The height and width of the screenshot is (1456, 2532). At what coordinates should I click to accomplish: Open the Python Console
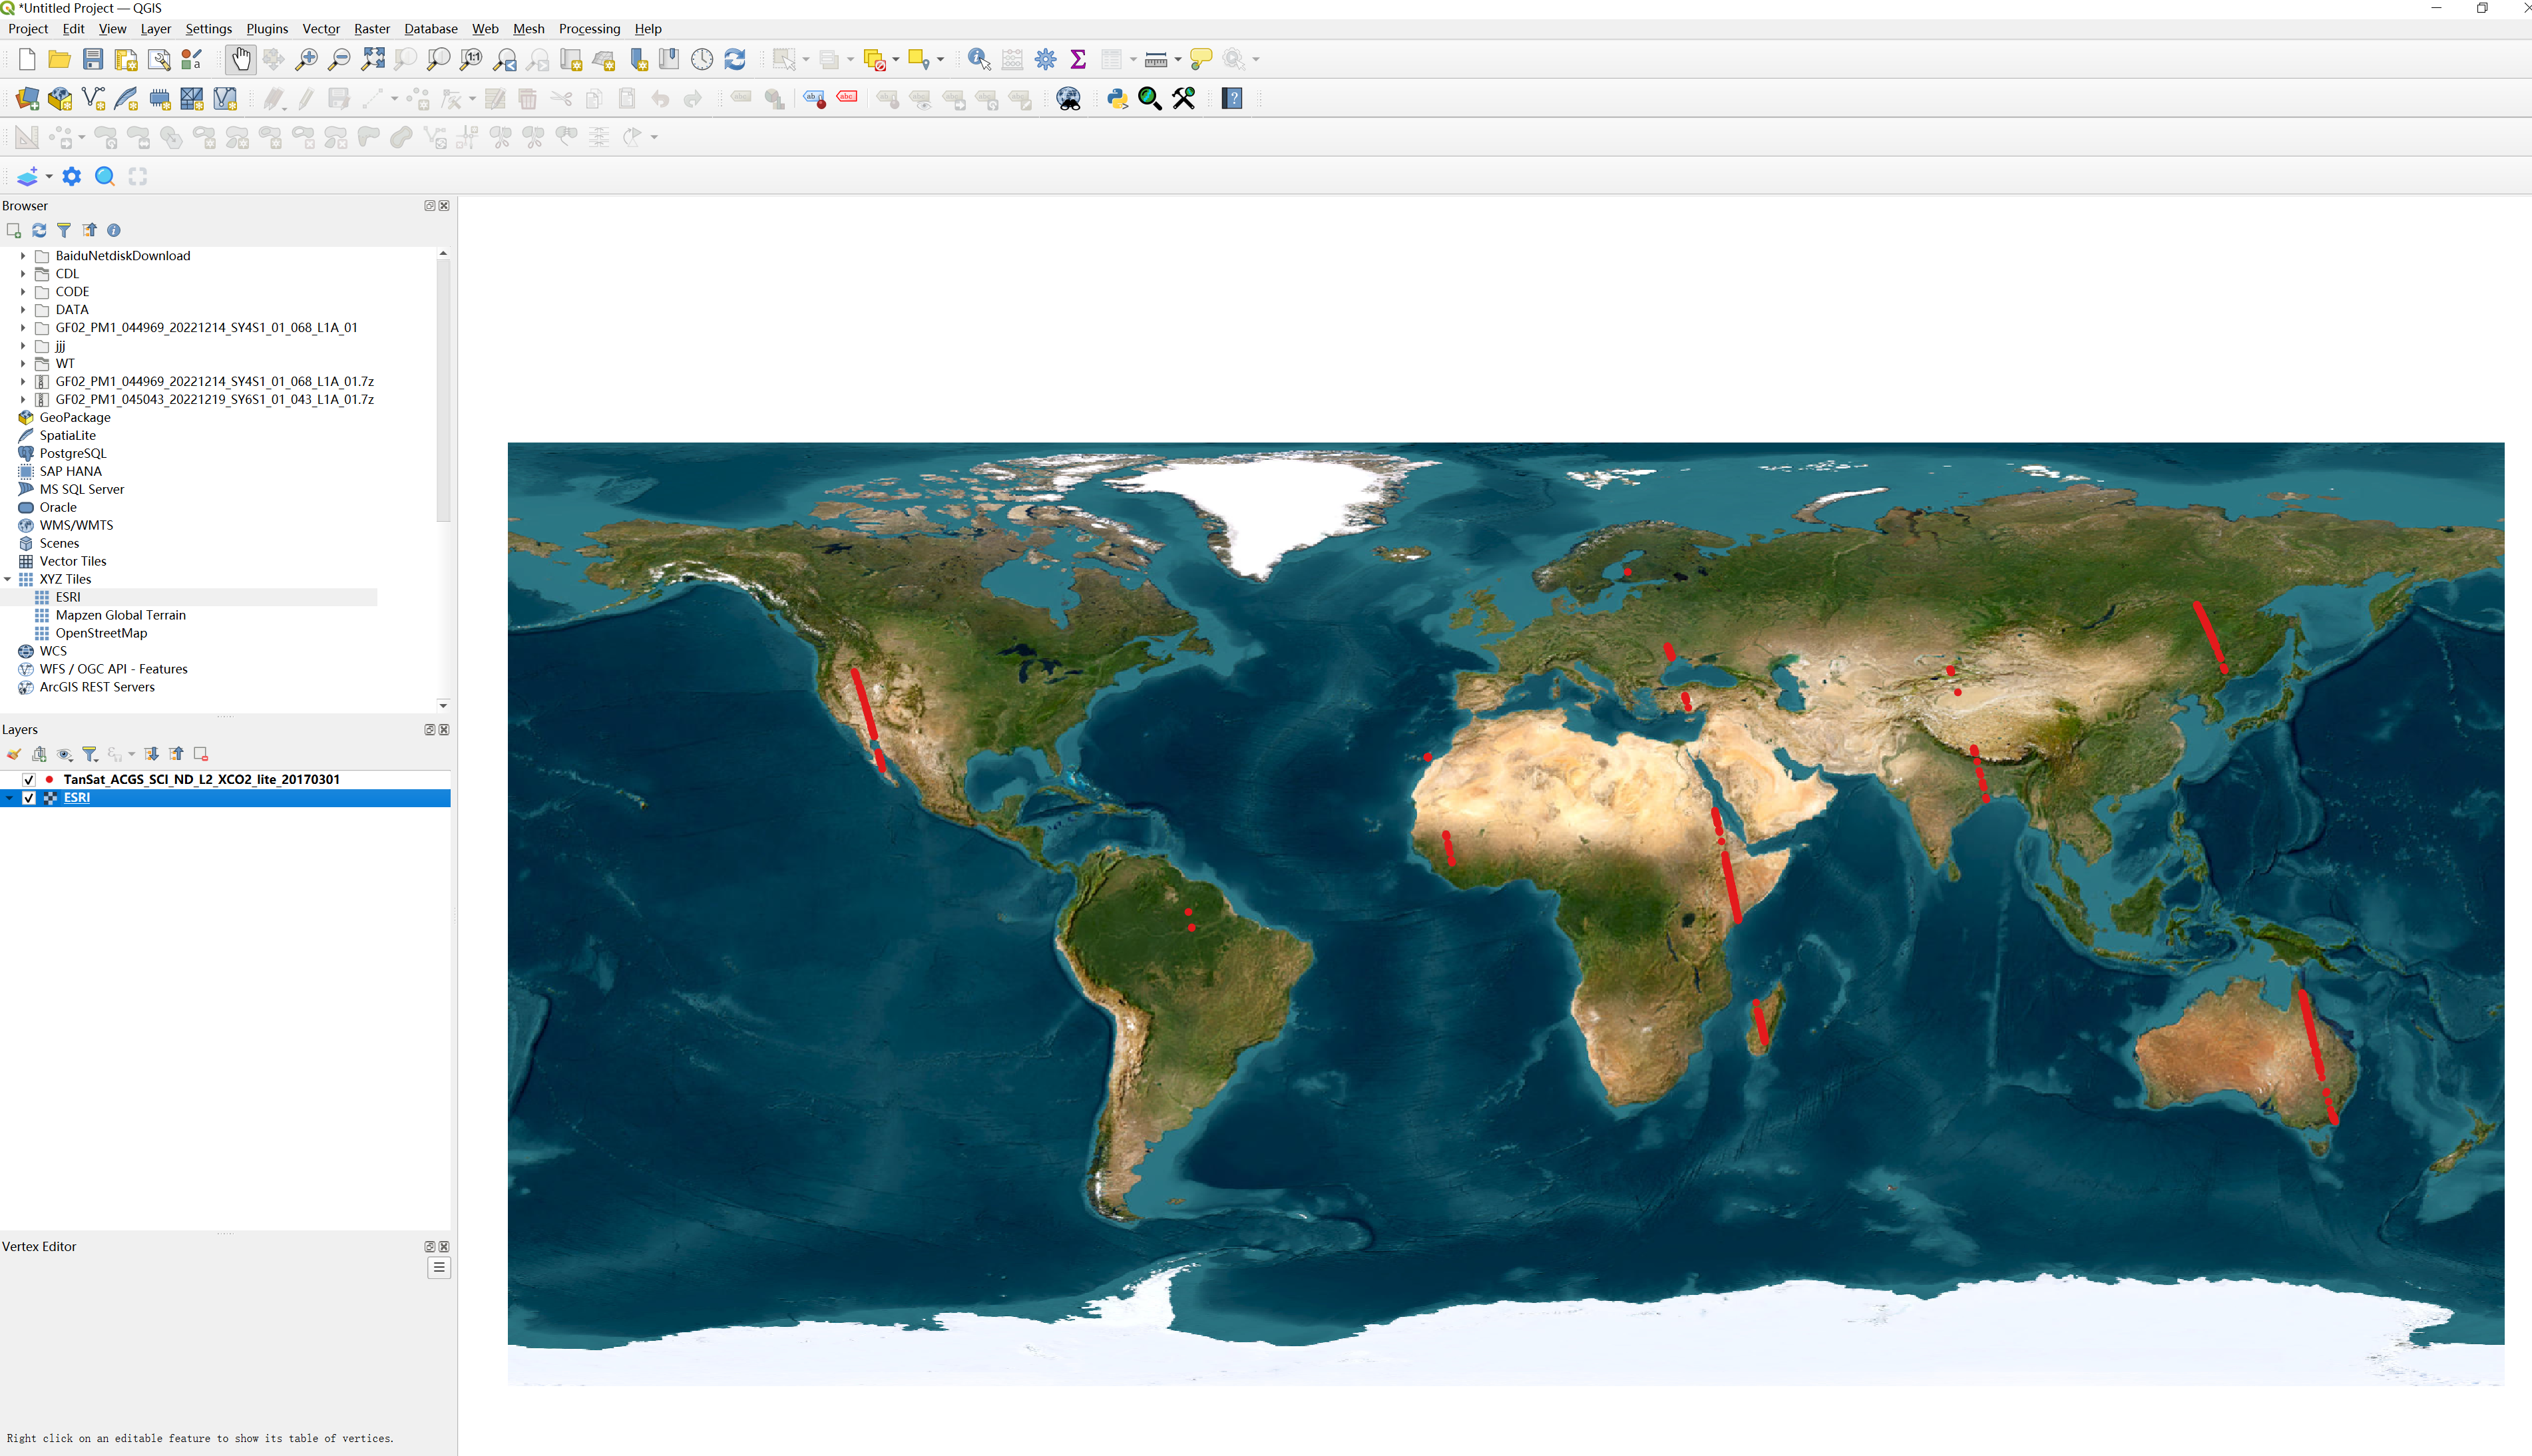pyautogui.click(x=1117, y=98)
